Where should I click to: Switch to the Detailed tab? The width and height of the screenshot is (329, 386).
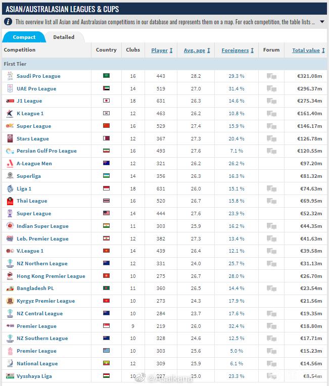click(x=64, y=37)
